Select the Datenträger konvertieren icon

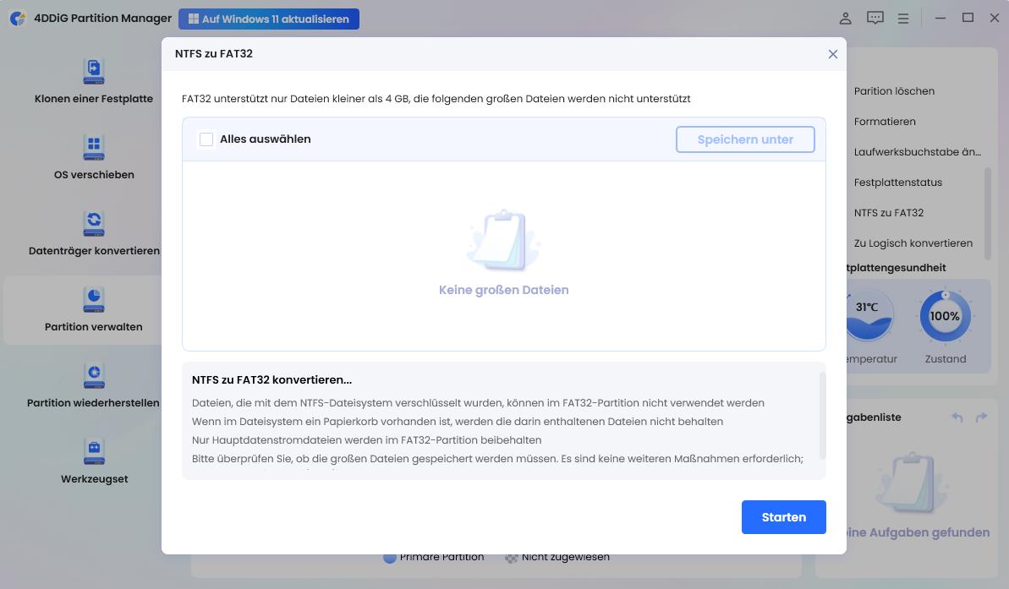[94, 223]
